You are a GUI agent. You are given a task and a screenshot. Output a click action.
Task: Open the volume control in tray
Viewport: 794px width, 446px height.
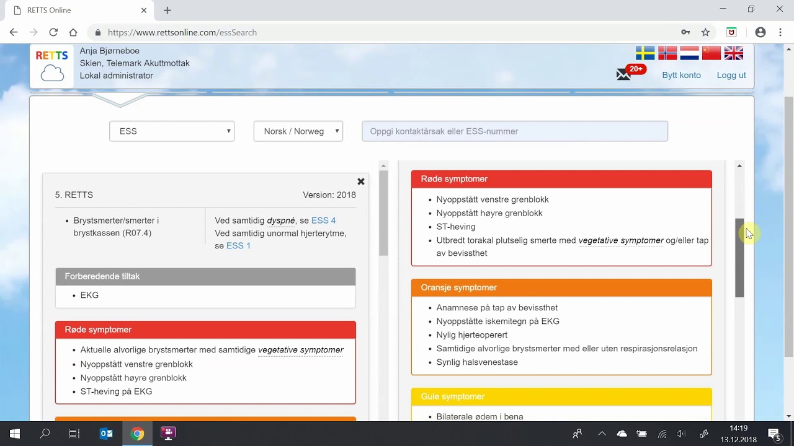(x=680, y=434)
